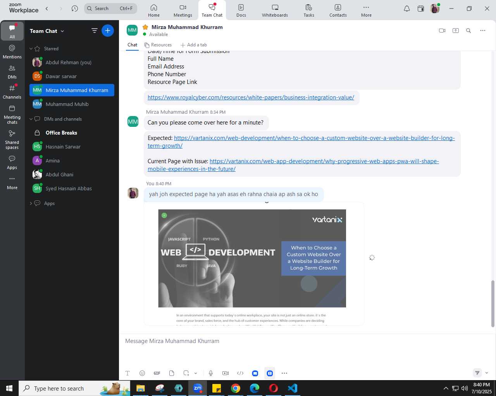Open chat with Dawar sarwar

72,76
